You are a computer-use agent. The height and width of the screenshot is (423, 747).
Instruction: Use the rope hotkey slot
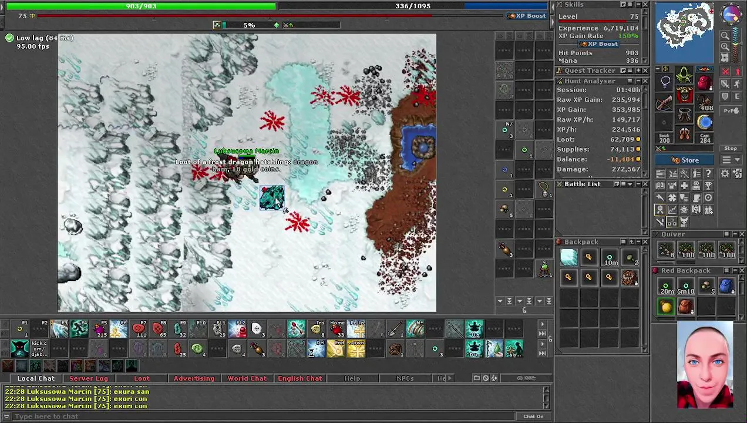(396, 348)
